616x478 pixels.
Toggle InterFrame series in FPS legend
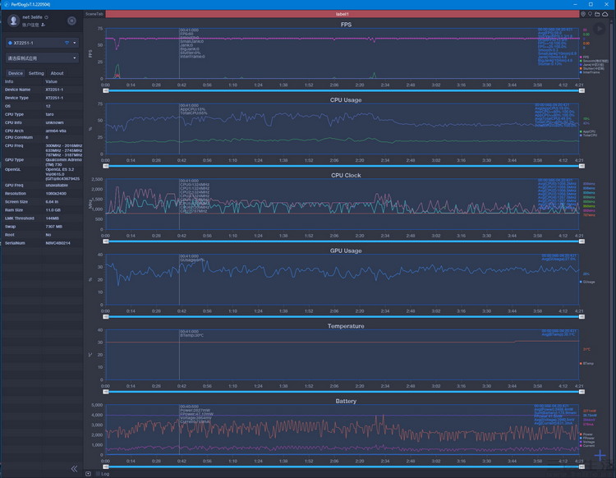point(590,72)
